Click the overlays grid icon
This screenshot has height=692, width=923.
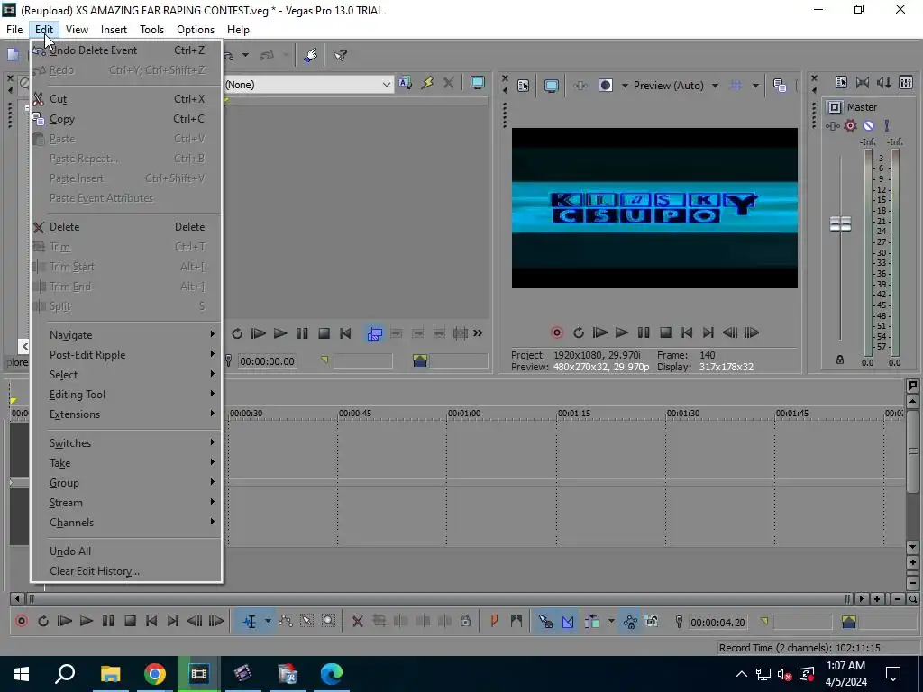(x=736, y=86)
